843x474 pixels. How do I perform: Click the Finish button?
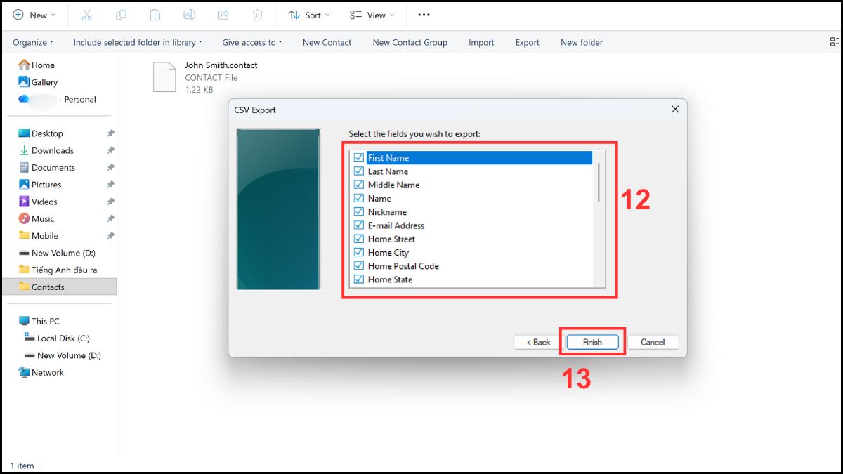point(592,342)
